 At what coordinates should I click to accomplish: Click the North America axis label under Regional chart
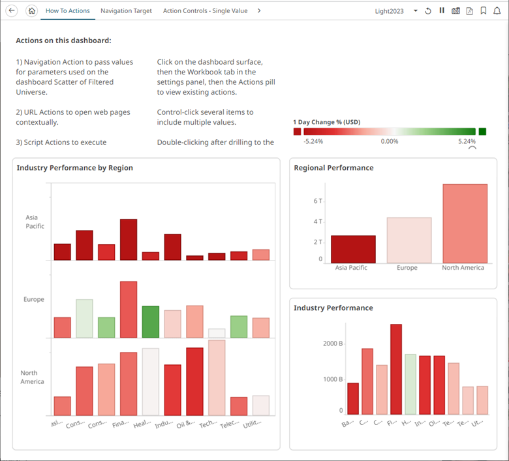click(x=463, y=268)
